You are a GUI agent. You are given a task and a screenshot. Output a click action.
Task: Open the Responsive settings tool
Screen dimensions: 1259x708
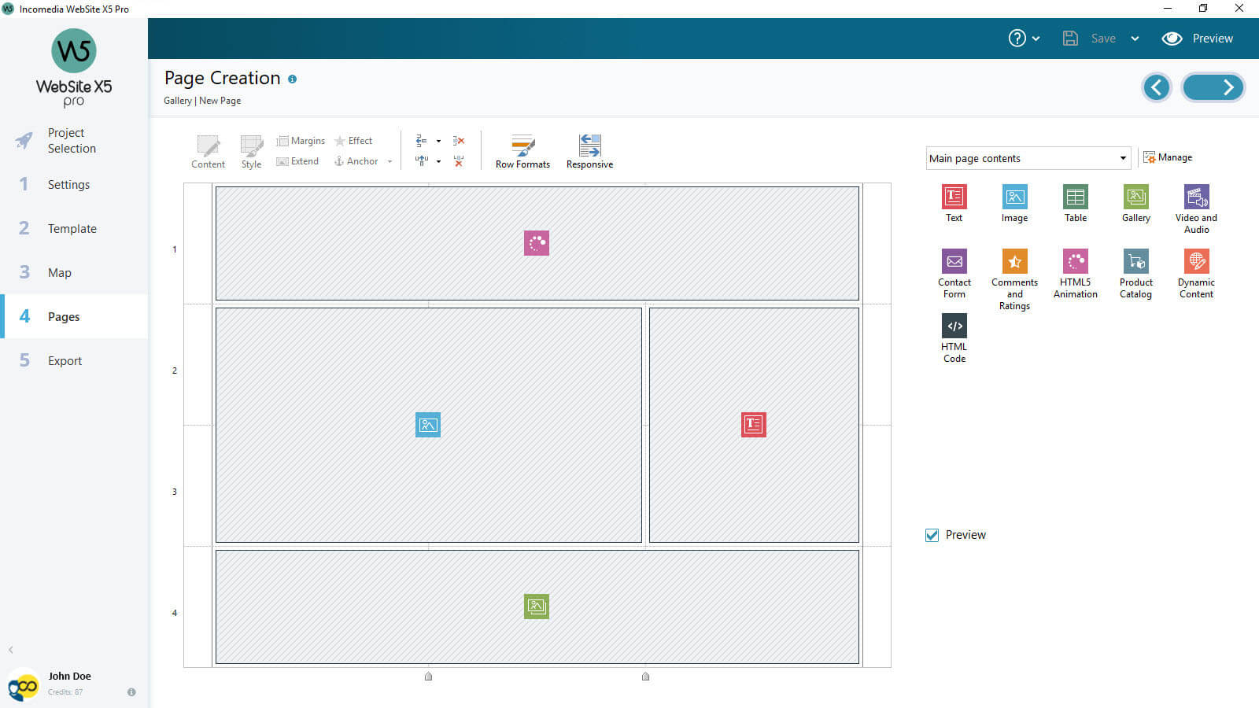(589, 151)
